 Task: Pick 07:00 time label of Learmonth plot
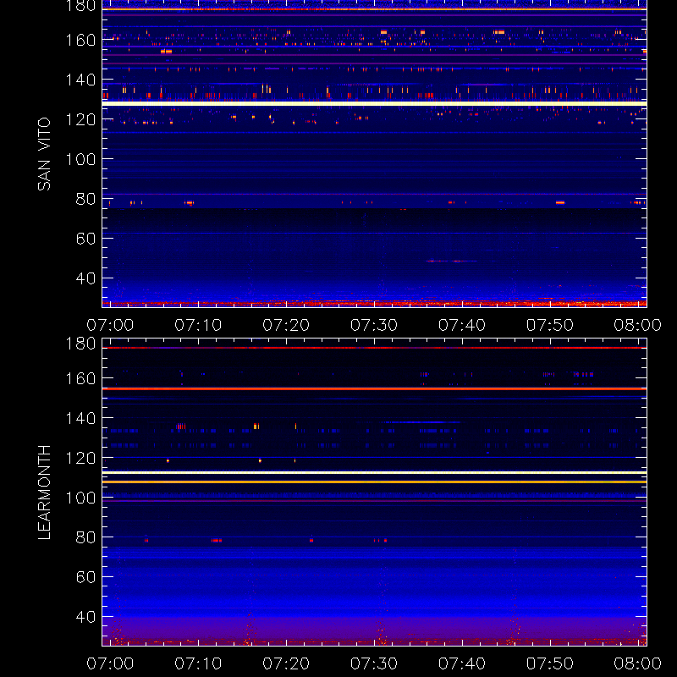point(110,663)
